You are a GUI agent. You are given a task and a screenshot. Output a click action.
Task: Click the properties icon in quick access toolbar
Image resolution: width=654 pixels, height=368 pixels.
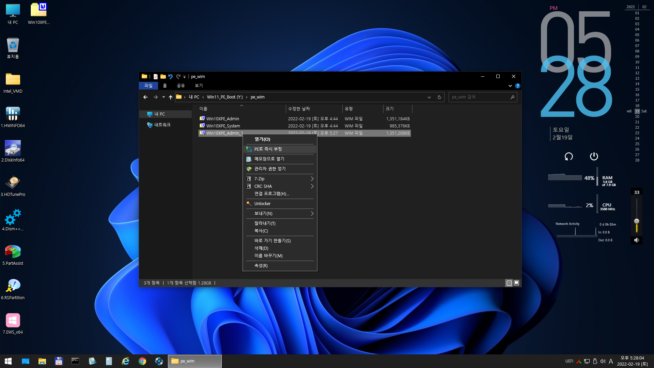coord(156,77)
